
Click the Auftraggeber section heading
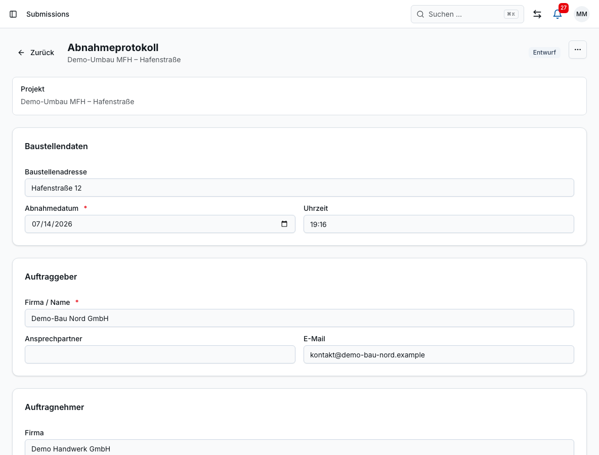click(51, 277)
